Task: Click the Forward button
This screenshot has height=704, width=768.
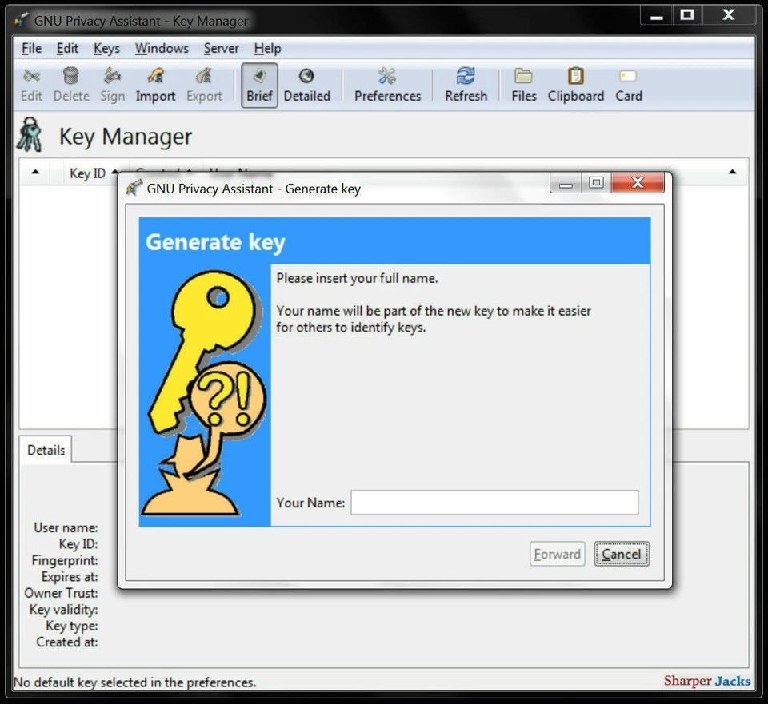Action: pyautogui.click(x=557, y=554)
